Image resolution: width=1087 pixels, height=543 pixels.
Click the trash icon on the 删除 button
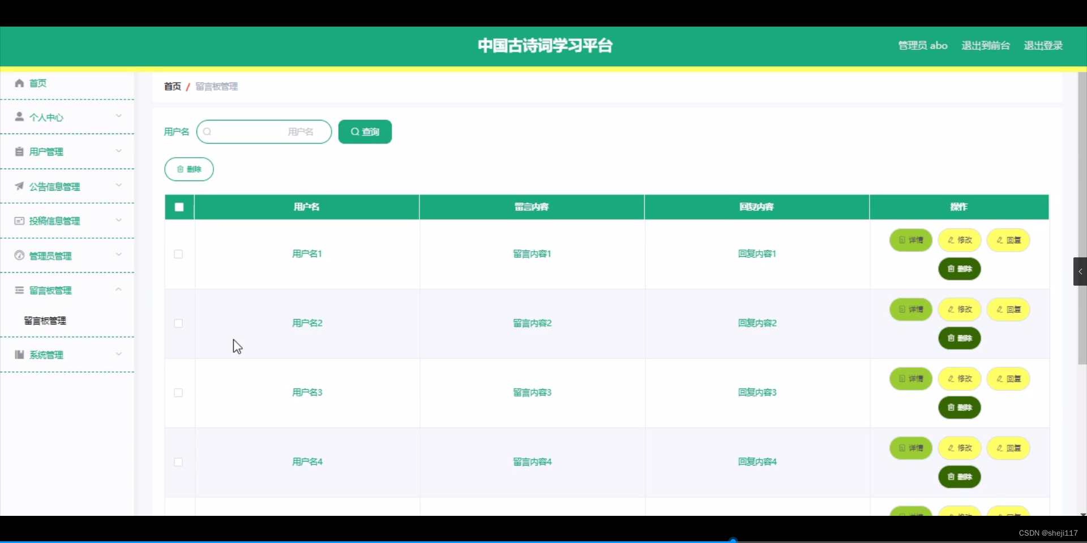[180, 169]
